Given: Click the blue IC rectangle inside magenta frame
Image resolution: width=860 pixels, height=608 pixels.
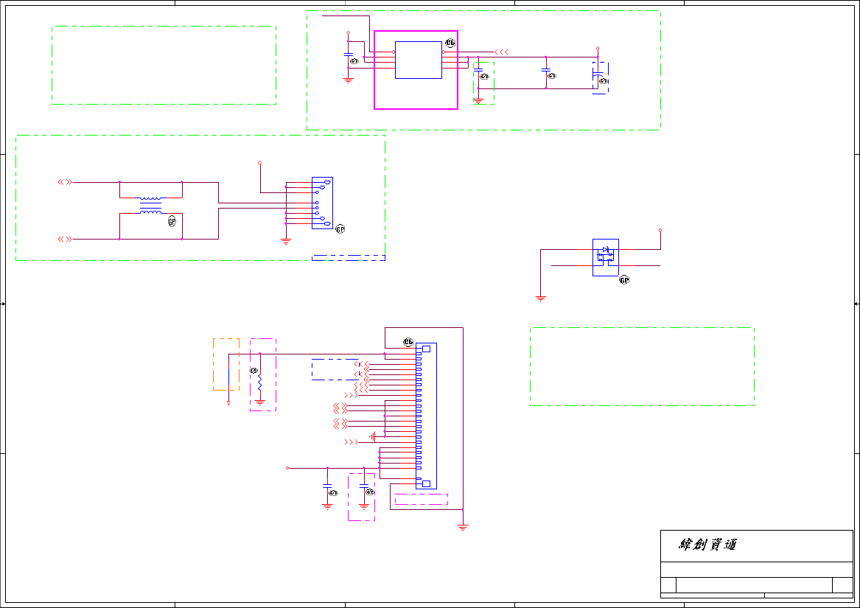Looking at the screenshot, I should coord(419,60).
